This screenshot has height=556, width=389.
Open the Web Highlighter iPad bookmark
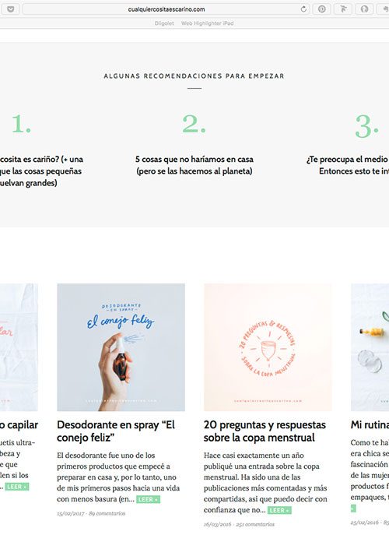point(207,23)
